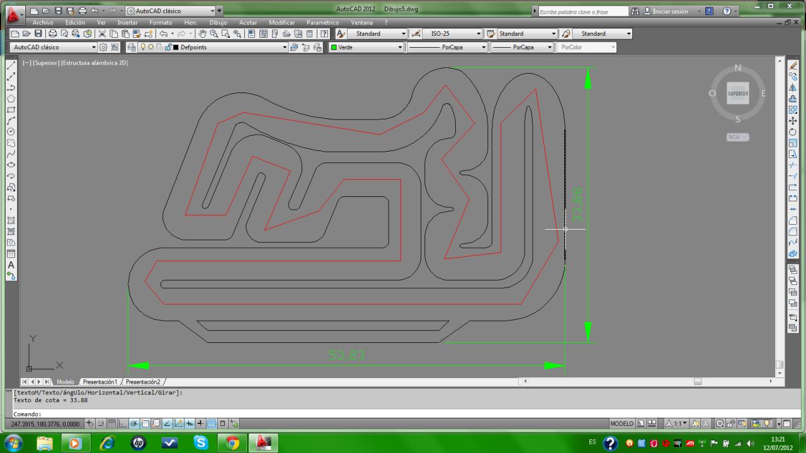
Task: Select the Move tool
Action: pos(793,121)
